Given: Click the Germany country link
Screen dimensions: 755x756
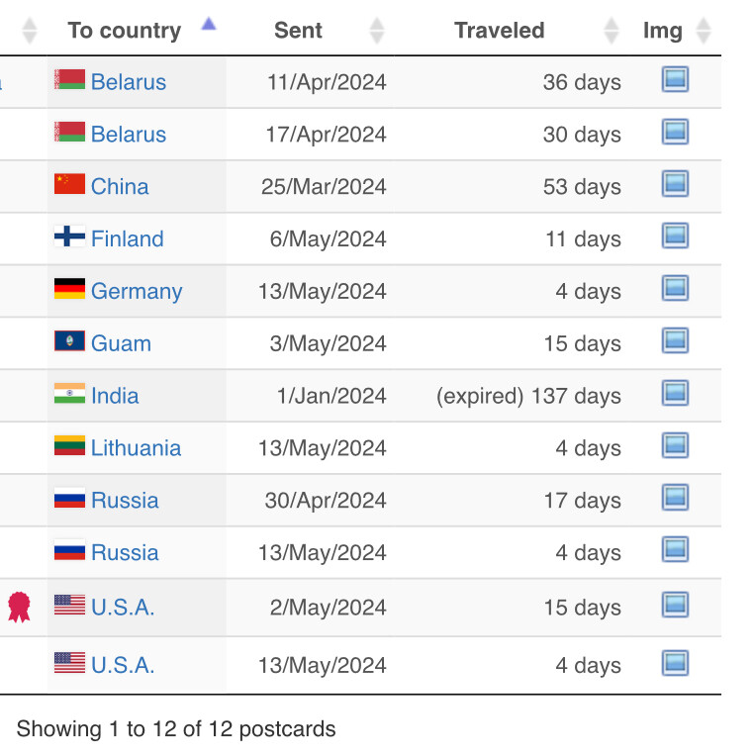Looking at the screenshot, I should pos(137,291).
